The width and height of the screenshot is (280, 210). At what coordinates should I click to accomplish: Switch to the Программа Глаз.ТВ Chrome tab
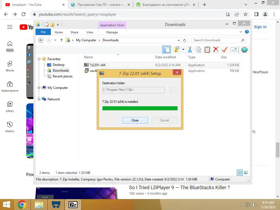click(100, 5)
